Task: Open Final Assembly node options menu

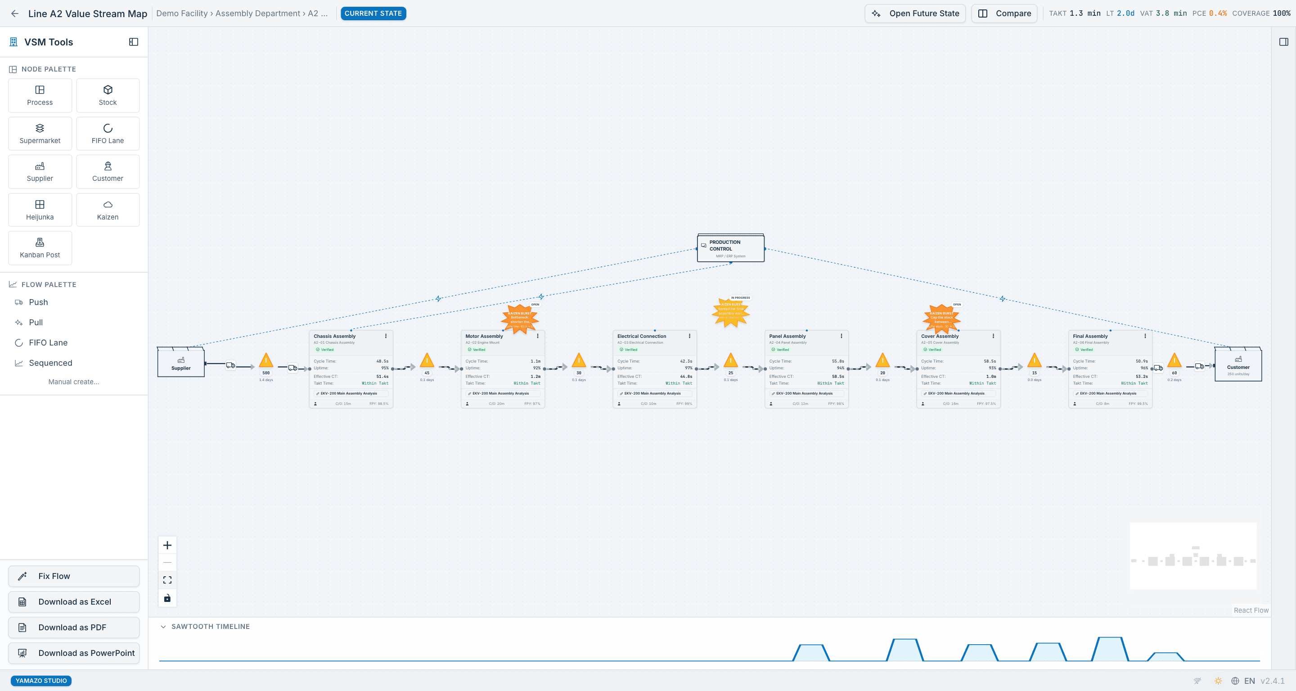Action: (1146, 336)
